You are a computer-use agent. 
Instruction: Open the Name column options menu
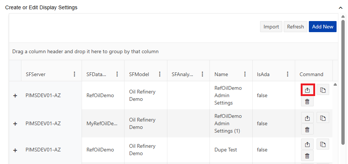pos(245,74)
